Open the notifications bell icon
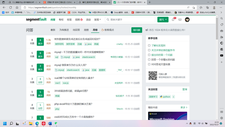This screenshot has height=127, width=225. 173,20
